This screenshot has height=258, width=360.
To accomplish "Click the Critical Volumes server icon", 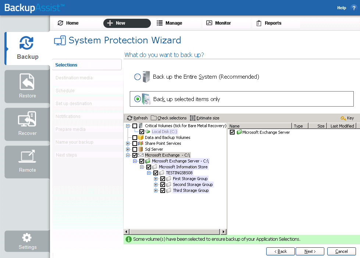I will [140, 126].
